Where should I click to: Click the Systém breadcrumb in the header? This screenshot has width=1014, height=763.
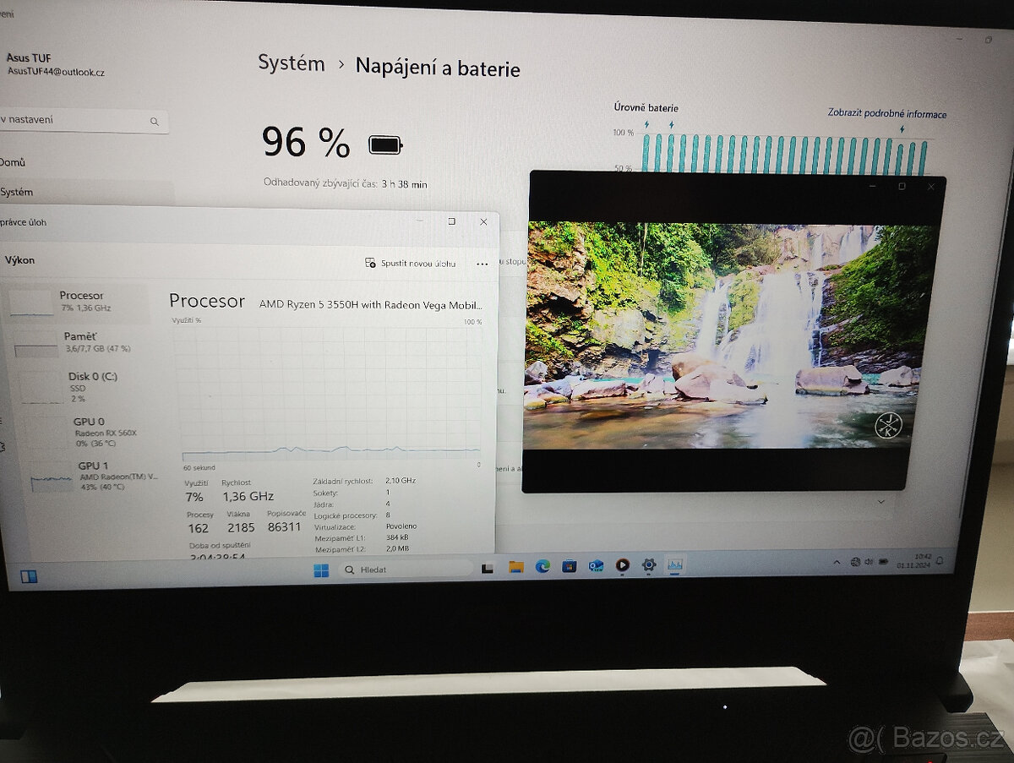(x=291, y=63)
